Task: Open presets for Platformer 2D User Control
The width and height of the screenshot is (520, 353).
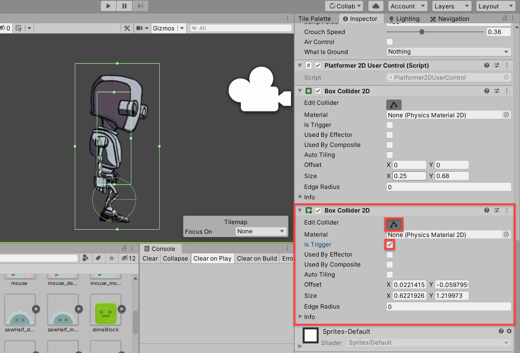Action: [497, 65]
